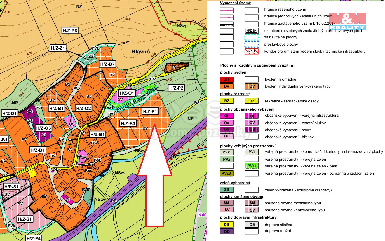Click the H/Z-P2 map label
This screenshot has height=241, width=385.
tap(176, 88)
